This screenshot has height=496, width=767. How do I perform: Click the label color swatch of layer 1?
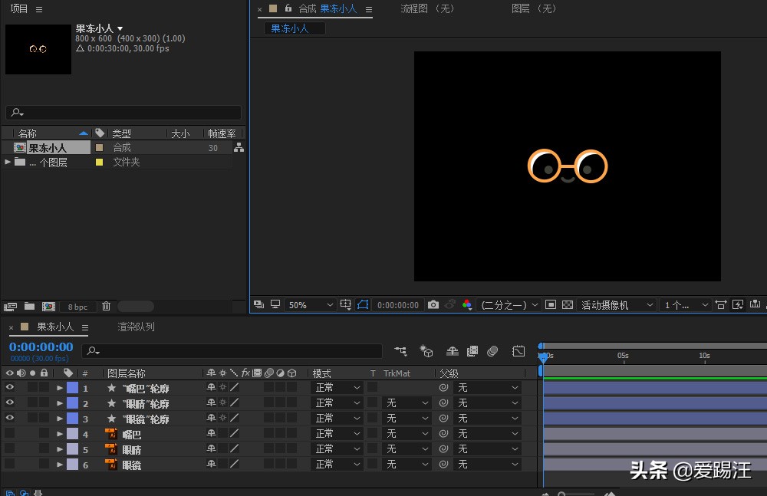tap(72, 388)
